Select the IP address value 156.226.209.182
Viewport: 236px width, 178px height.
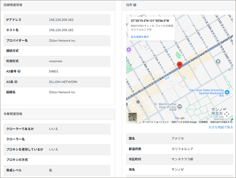[61, 20]
